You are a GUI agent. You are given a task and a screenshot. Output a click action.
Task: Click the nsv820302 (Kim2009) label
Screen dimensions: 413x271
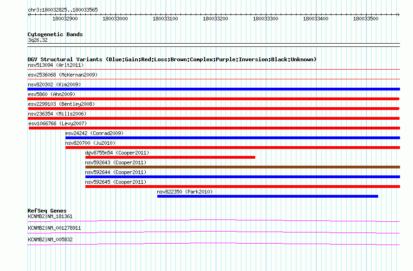[54, 84]
